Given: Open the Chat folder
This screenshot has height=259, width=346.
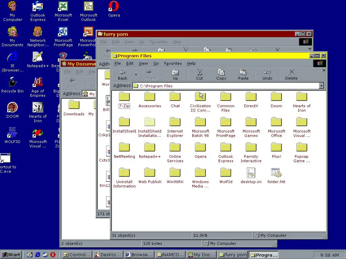Looking at the screenshot, I should (175, 100).
